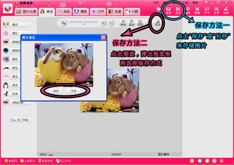This screenshot has width=234, height=165.
Task: Open the 上传照片 link in bottom bar
Action: tap(28, 161)
